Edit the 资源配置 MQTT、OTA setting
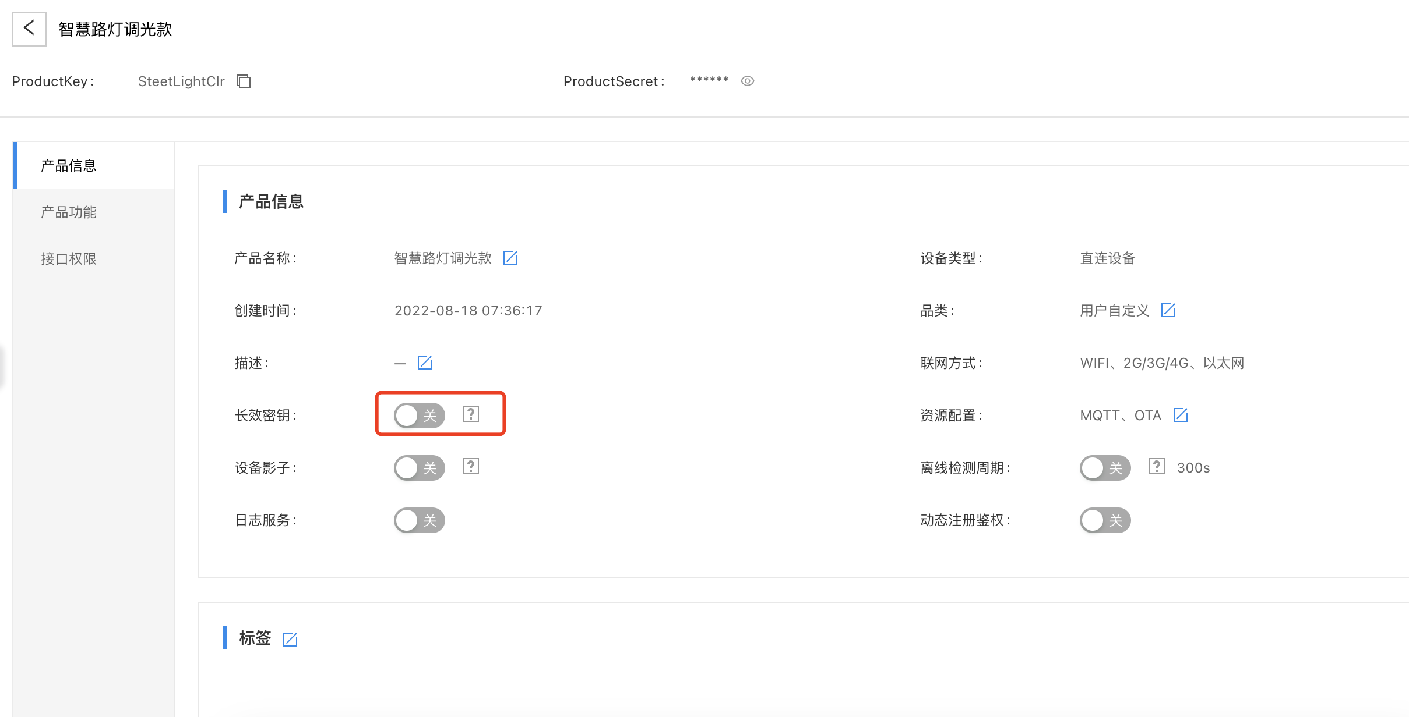The width and height of the screenshot is (1409, 717). click(x=1181, y=415)
